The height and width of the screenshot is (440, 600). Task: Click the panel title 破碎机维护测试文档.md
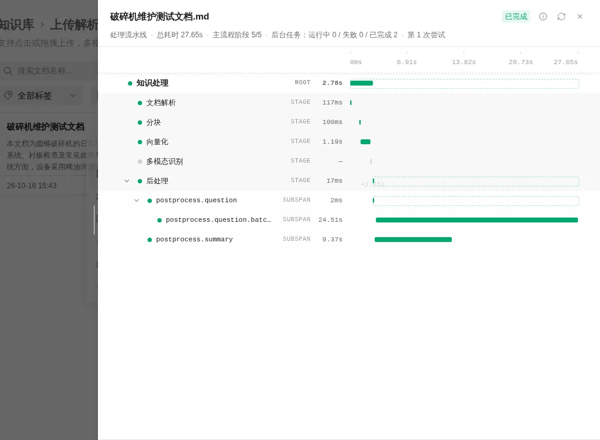[x=160, y=16]
